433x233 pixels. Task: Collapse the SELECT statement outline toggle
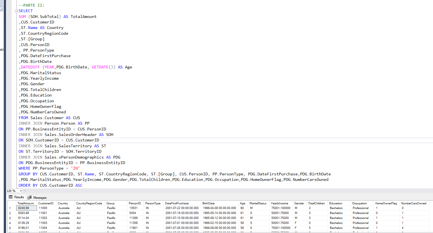click(16, 11)
